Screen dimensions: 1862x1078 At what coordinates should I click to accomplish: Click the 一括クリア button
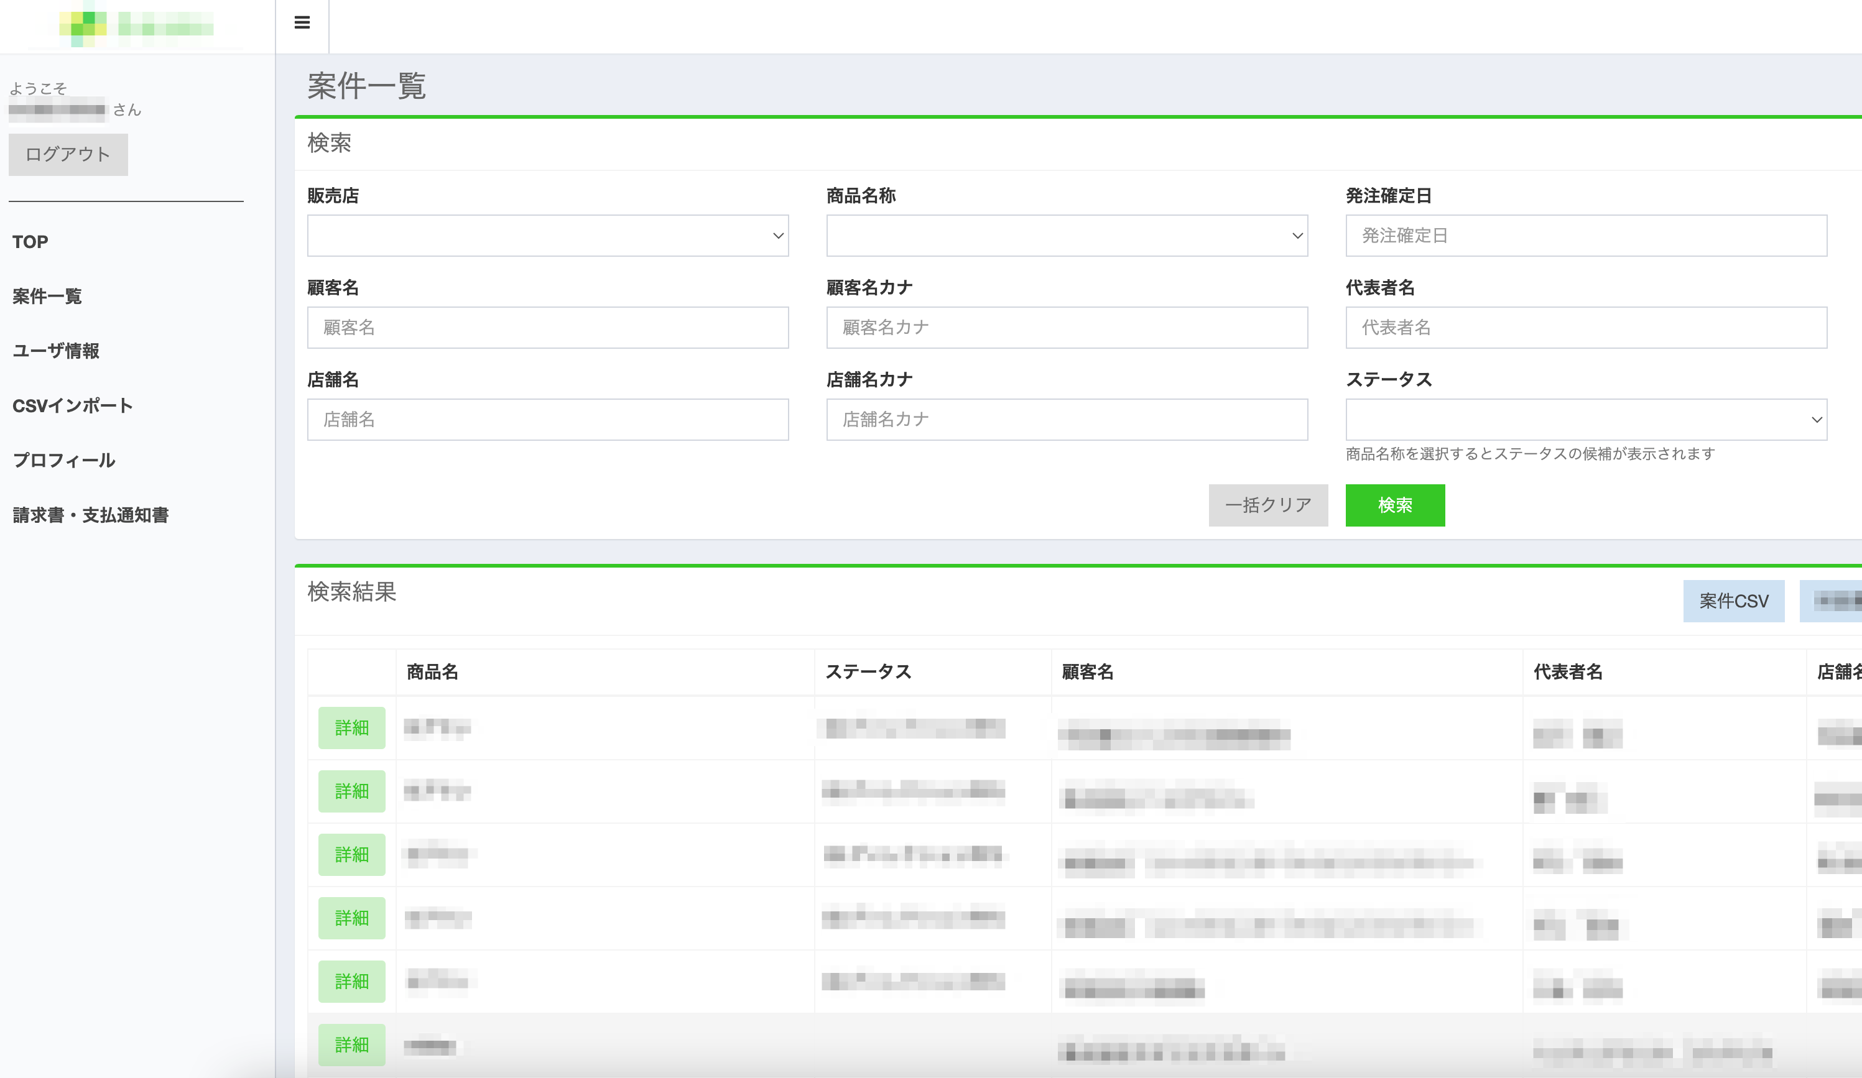click(1267, 505)
